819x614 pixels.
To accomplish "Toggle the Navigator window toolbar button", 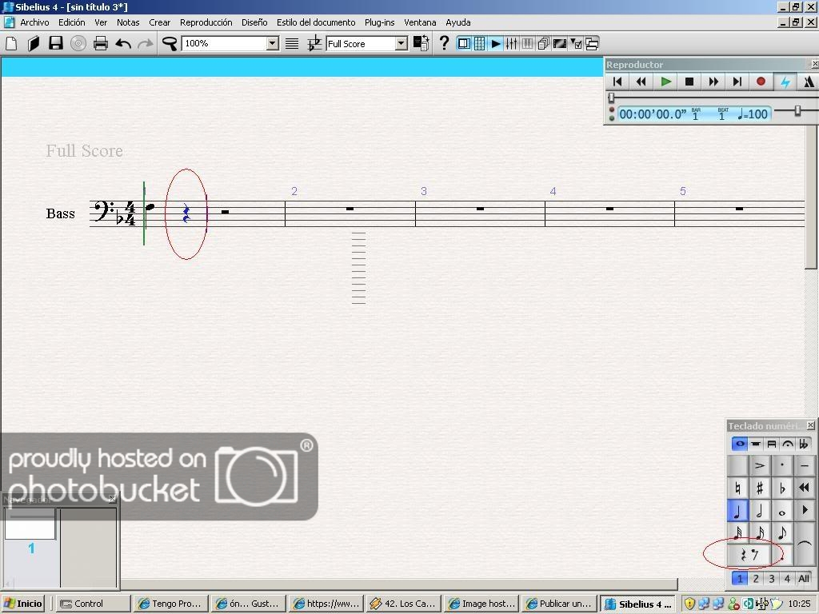I will [464, 43].
